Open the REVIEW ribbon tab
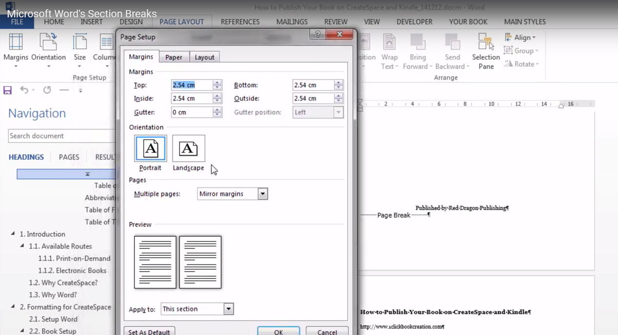Image resolution: width=618 pixels, height=335 pixels. coord(336,22)
